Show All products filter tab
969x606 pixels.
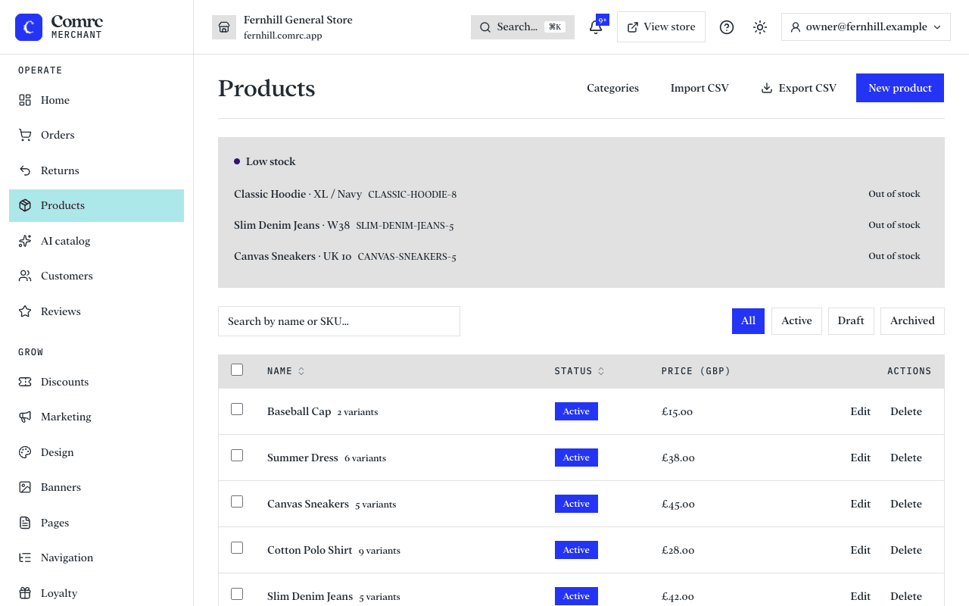(x=748, y=321)
